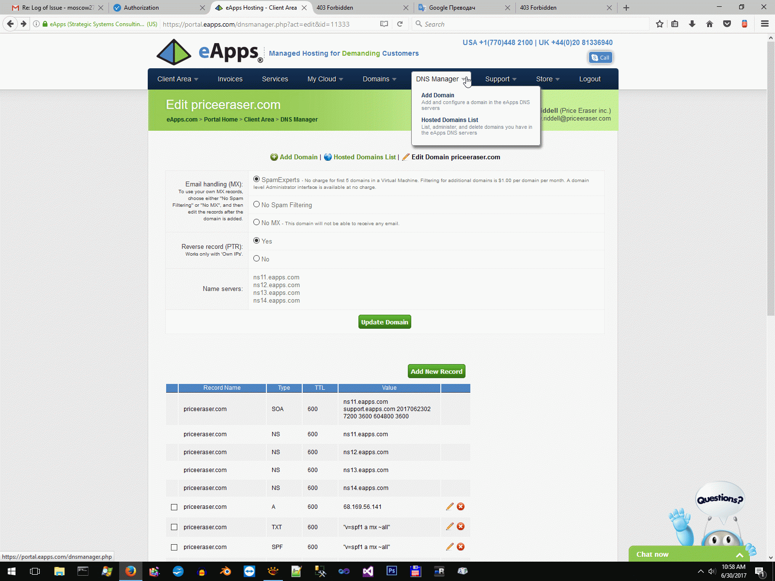Choose Yes for Reverse record (PTR)
The image size is (775, 581).
coord(257,240)
